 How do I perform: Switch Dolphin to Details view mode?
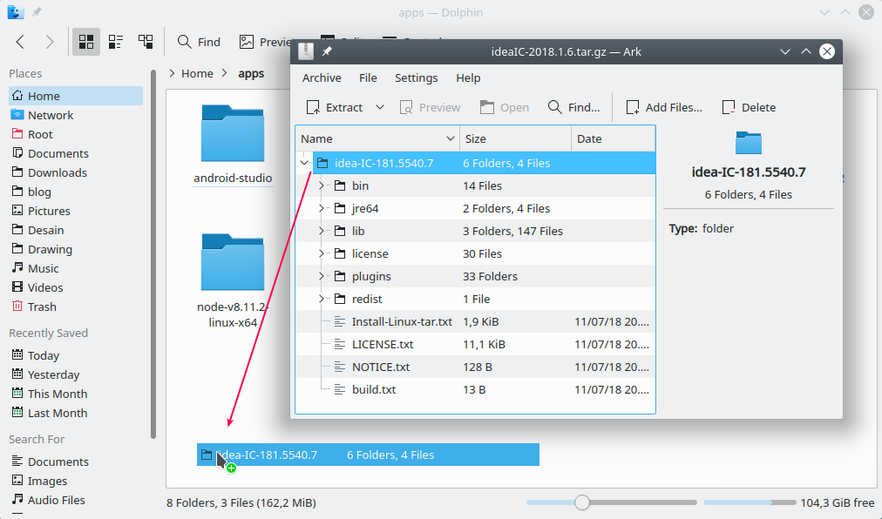[146, 42]
